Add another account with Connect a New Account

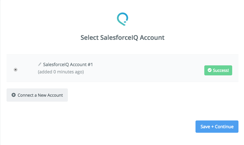point(37,95)
